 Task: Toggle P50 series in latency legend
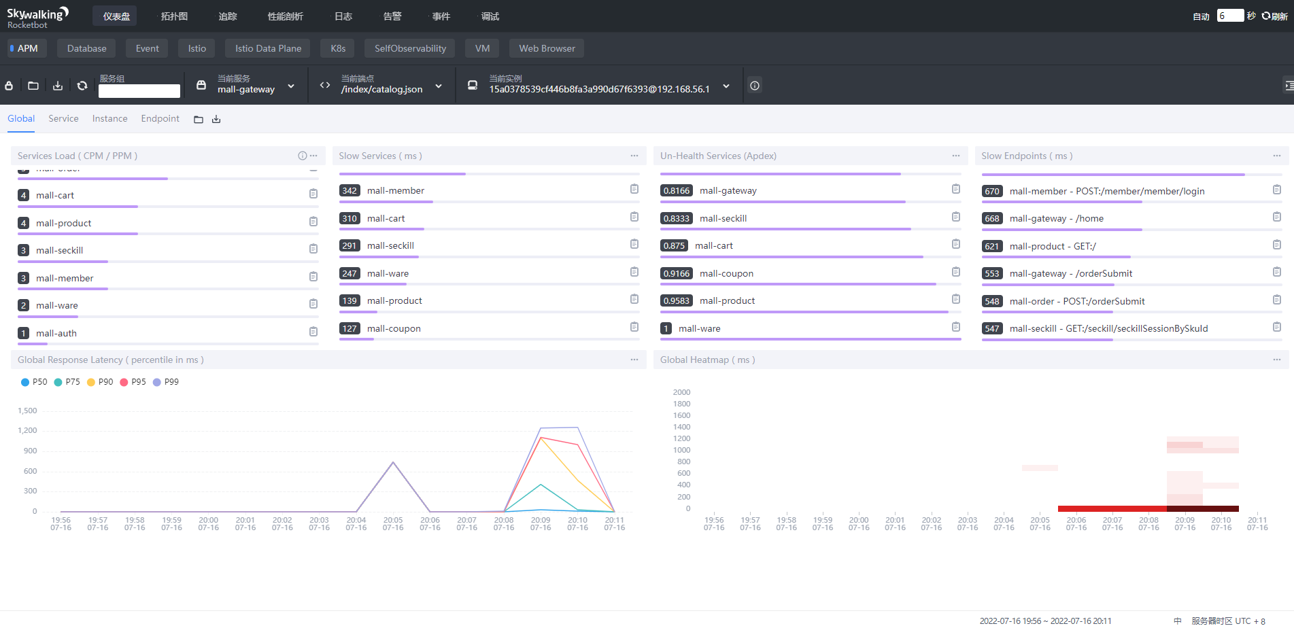(34, 382)
